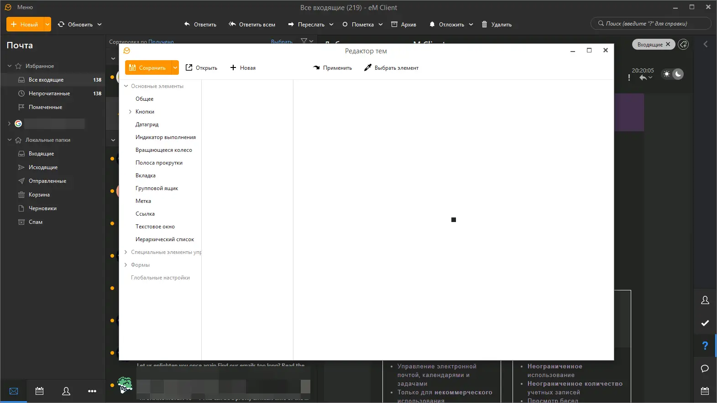Expand the Формы tree group

click(x=126, y=265)
